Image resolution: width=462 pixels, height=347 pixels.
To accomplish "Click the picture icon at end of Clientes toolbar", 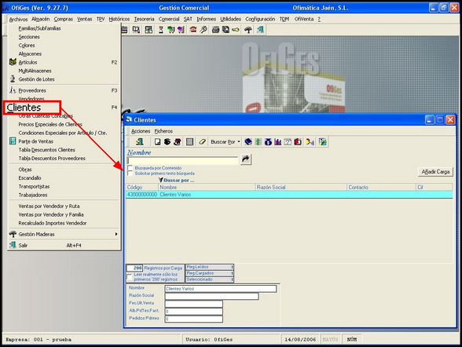I will pos(323,142).
